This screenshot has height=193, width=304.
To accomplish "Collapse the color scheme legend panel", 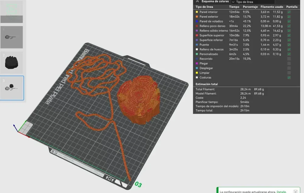I will pyautogui.click(x=197, y=1).
